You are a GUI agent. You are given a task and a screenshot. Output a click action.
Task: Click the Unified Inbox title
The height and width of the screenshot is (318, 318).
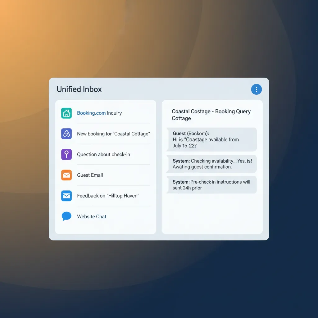pos(79,89)
